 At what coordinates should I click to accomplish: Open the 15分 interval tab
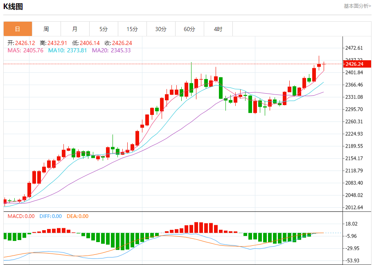click(x=133, y=29)
